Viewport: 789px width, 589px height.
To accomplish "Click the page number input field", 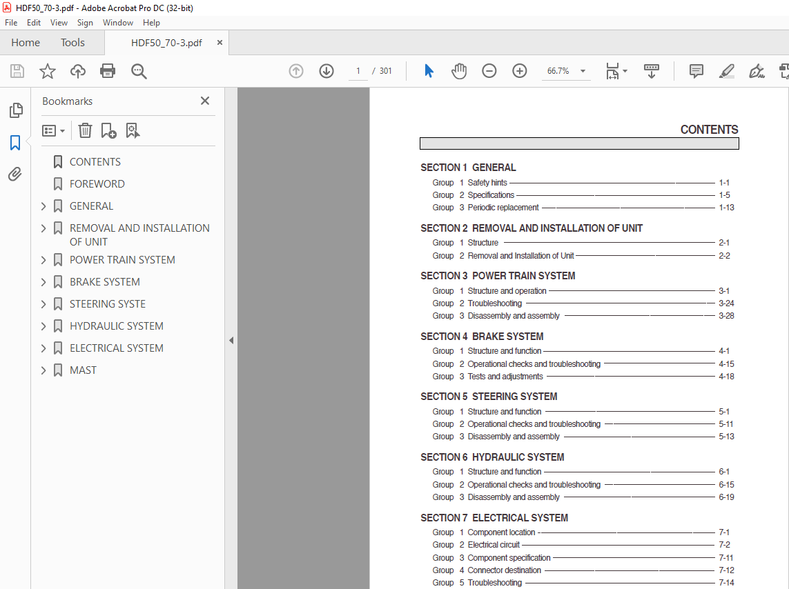I will tap(358, 71).
